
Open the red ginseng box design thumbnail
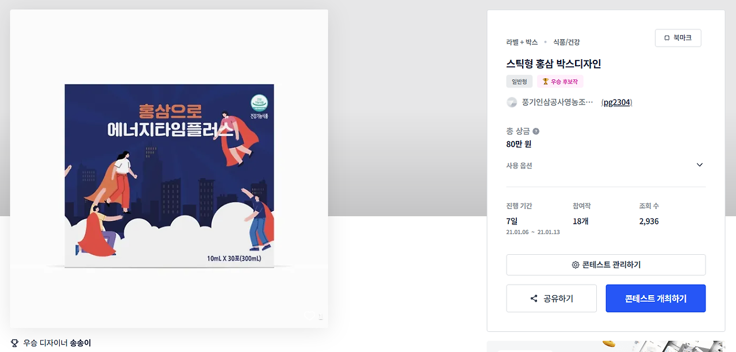click(169, 177)
